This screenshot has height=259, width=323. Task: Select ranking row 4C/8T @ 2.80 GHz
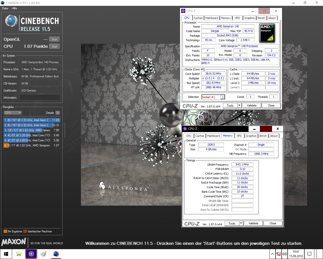(x=32, y=140)
